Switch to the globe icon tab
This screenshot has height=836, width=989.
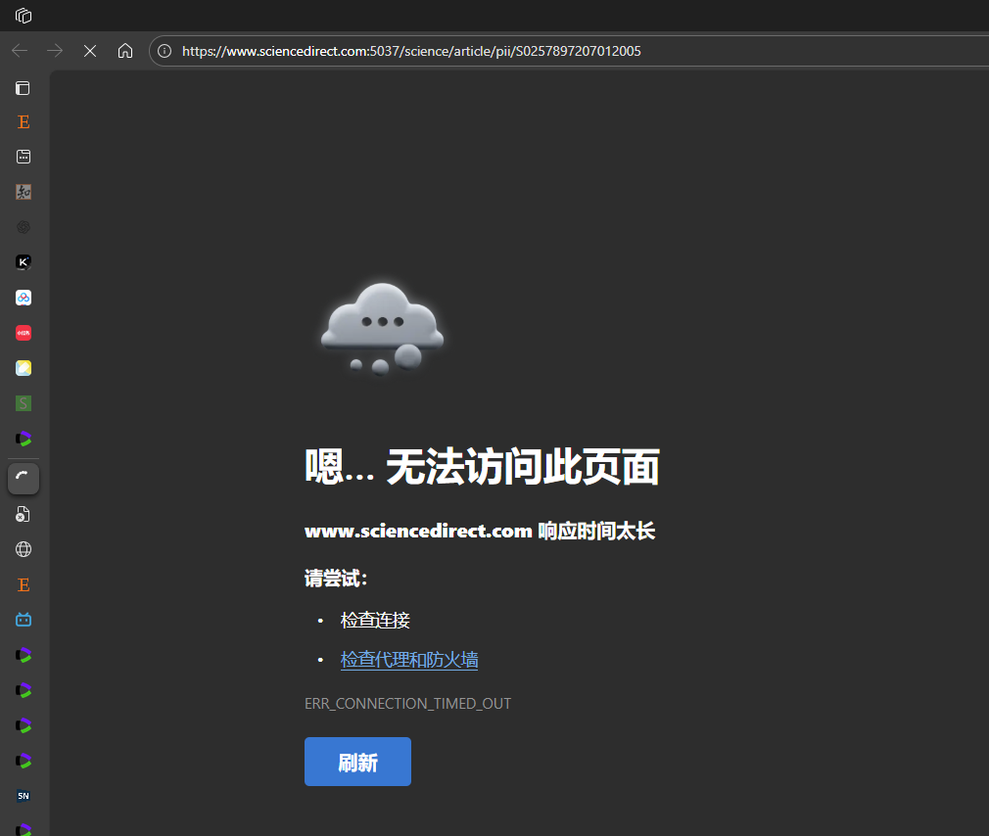click(24, 549)
